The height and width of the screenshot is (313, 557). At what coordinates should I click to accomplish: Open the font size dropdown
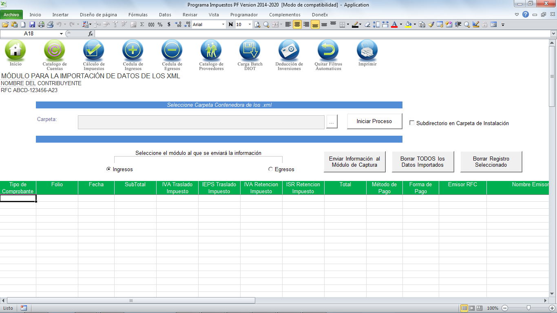coord(250,24)
